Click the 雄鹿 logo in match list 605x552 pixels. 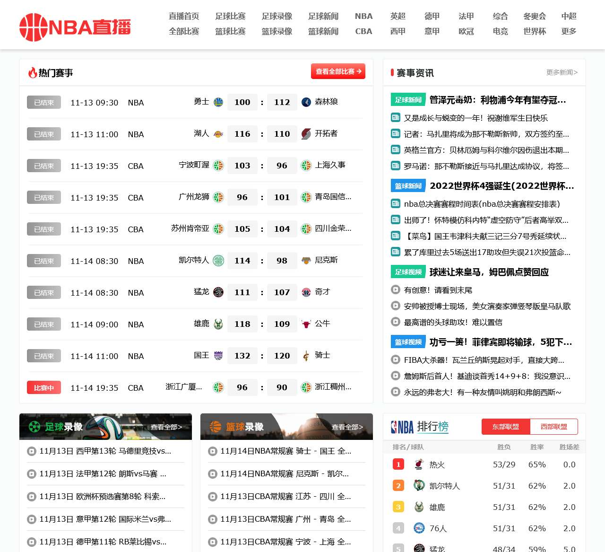(218, 324)
